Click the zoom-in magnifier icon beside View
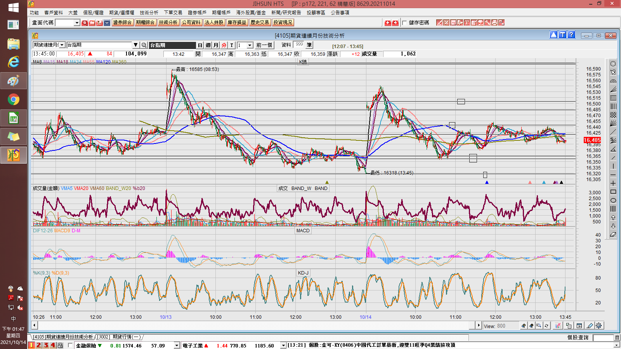Screen dimensions: 621x349 (x=524, y=326)
